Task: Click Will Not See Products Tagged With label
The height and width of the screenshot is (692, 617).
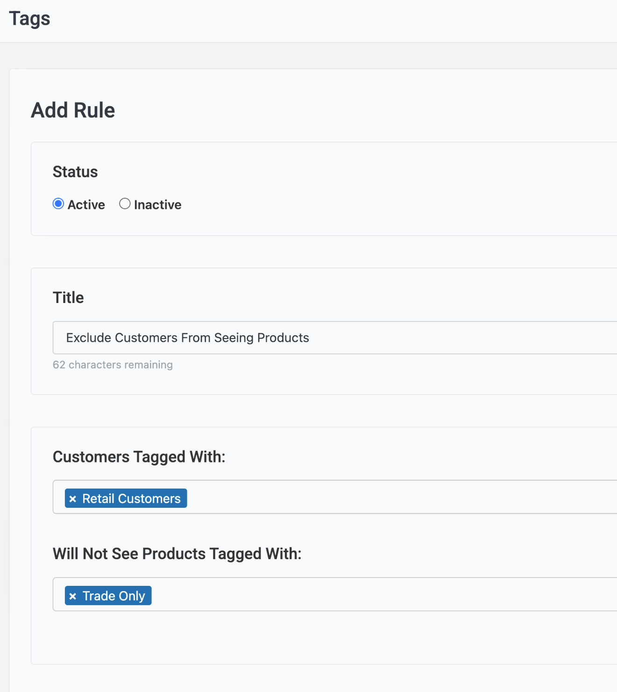Action: coord(177,554)
